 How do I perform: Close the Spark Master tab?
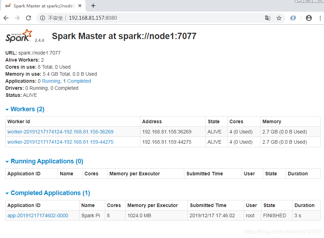80,6
